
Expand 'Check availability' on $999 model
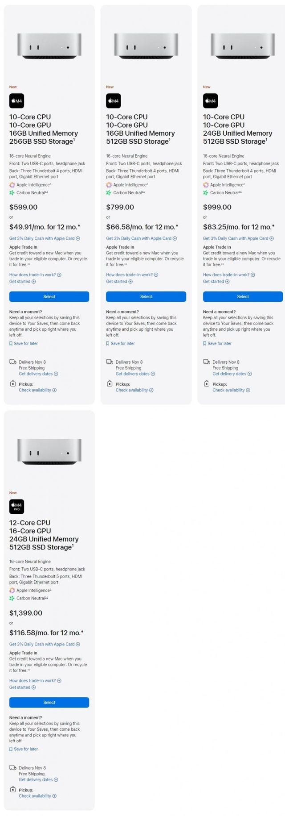(231, 390)
